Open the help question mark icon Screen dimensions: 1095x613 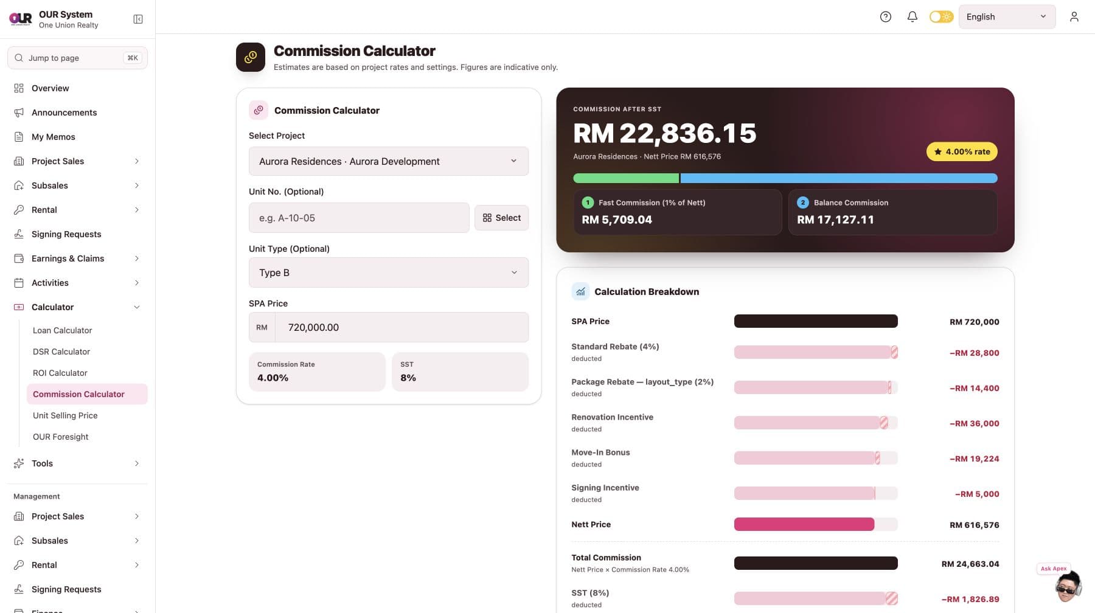coord(886,17)
